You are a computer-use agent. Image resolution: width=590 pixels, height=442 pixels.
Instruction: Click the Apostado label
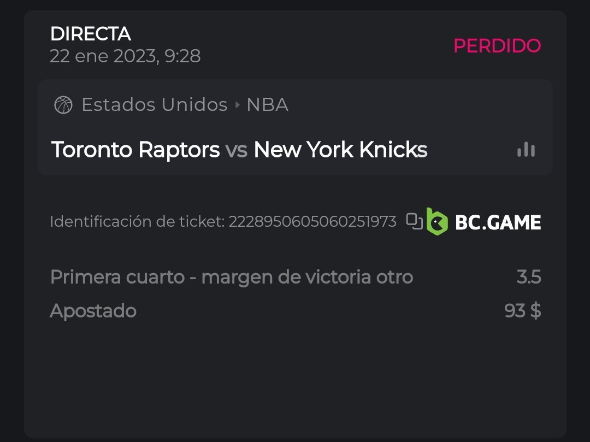point(93,311)
